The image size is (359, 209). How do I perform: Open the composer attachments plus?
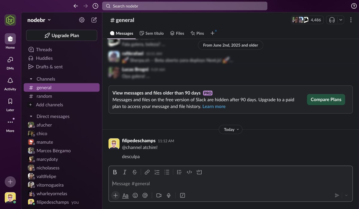click(x=115, y=195)
